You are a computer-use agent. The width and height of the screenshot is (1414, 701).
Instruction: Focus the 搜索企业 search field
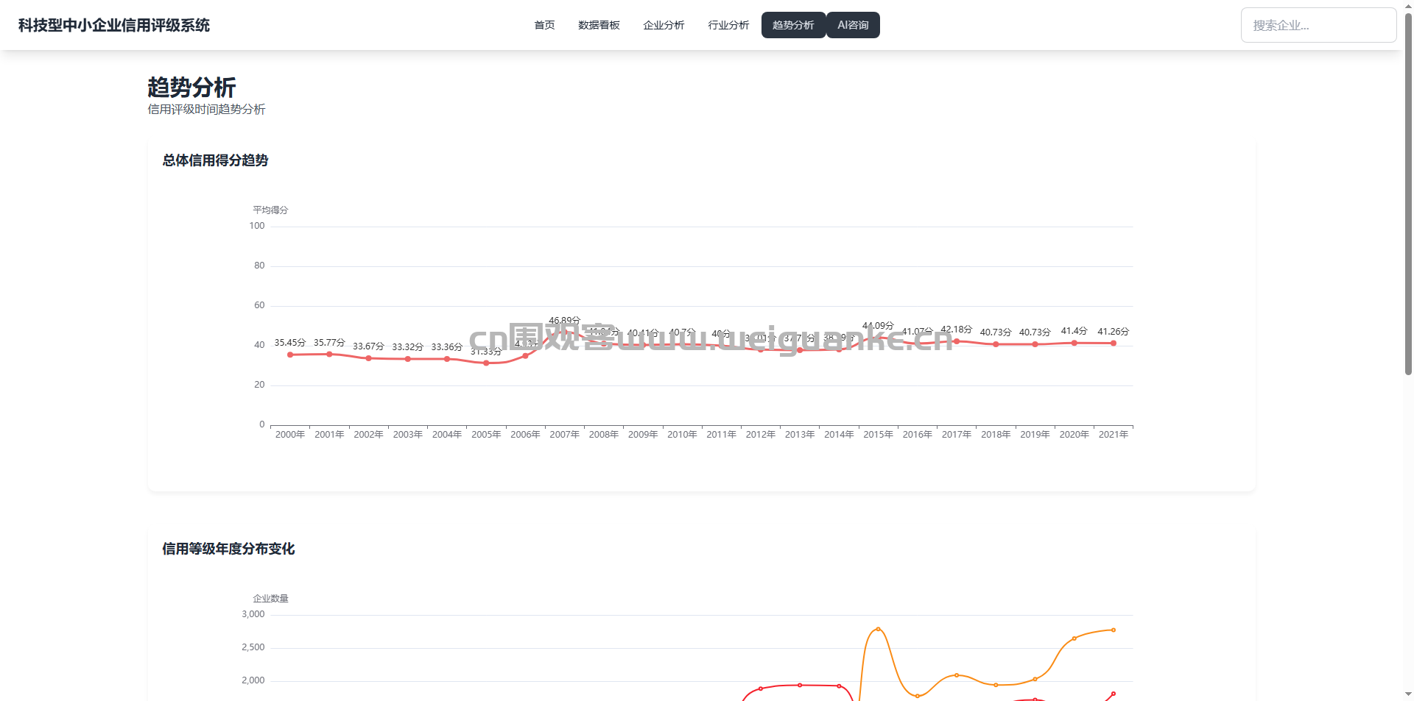1318,25
